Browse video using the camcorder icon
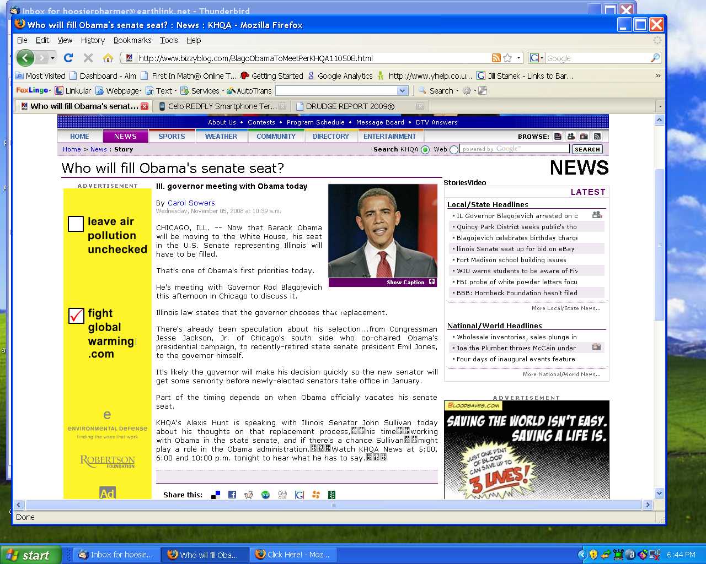This screenshot has height=564, width=706. [571, 137]
